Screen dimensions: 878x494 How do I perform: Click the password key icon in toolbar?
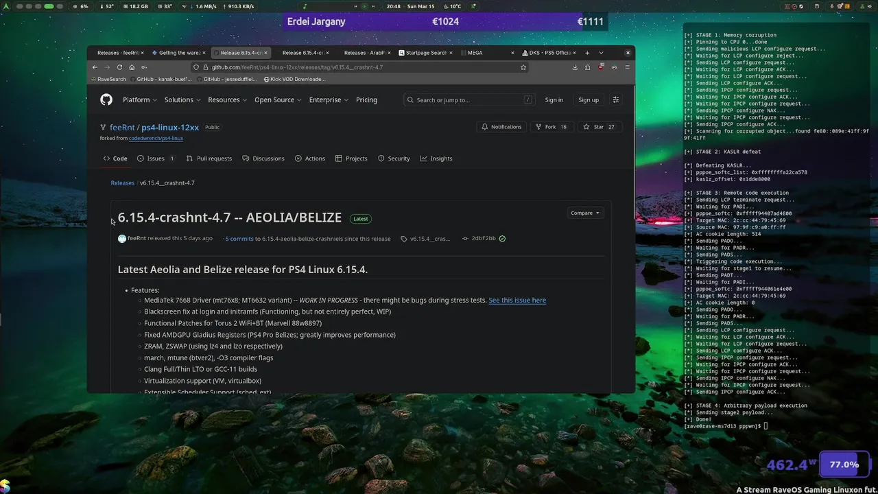click(x=144, y=67)
